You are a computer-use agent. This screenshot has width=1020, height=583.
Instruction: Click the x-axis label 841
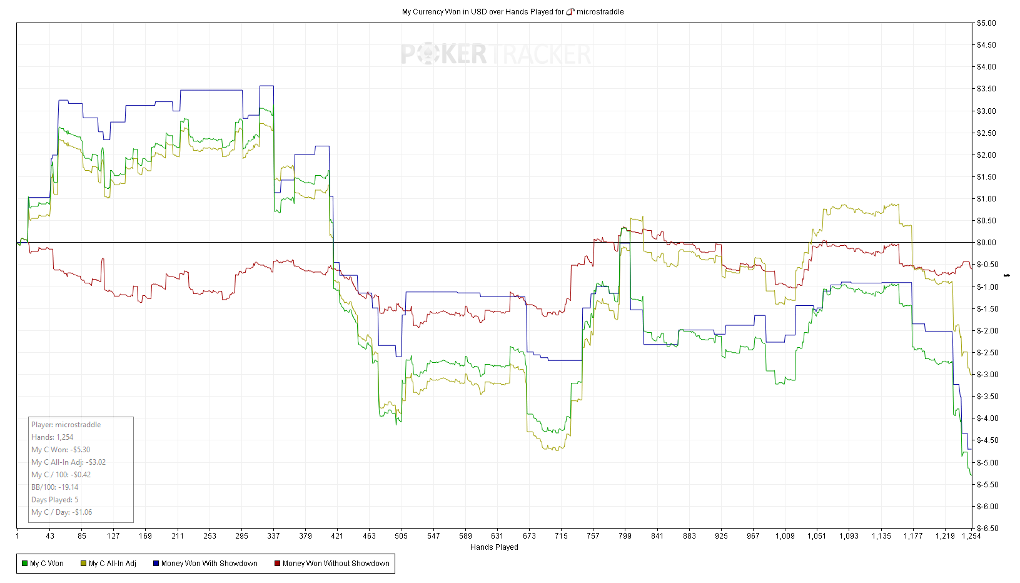pyautogui.click(x=657, y=536)
